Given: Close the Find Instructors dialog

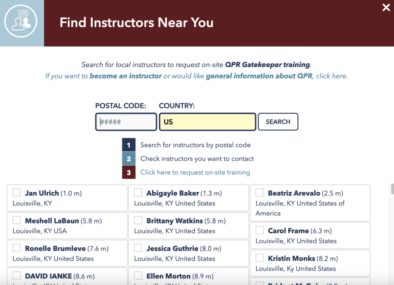Looking at the screenshot, I should pos(386,8).
